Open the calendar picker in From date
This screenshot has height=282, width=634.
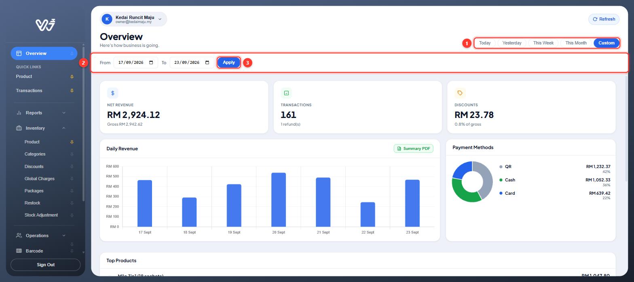tap(151, 63)
